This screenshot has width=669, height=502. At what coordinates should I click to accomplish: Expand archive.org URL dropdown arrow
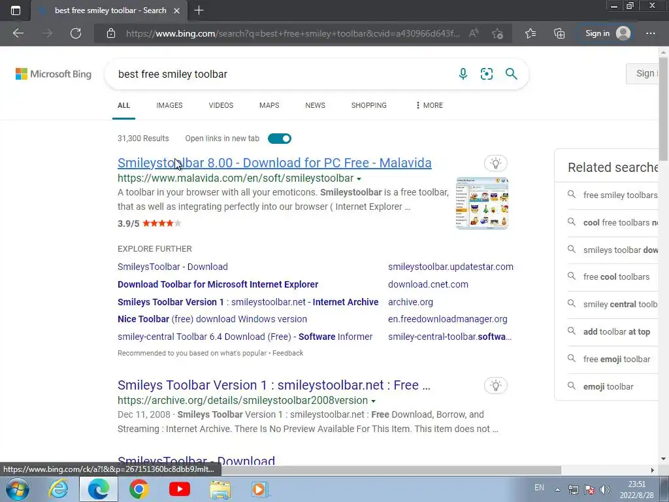tap(373, 401)
